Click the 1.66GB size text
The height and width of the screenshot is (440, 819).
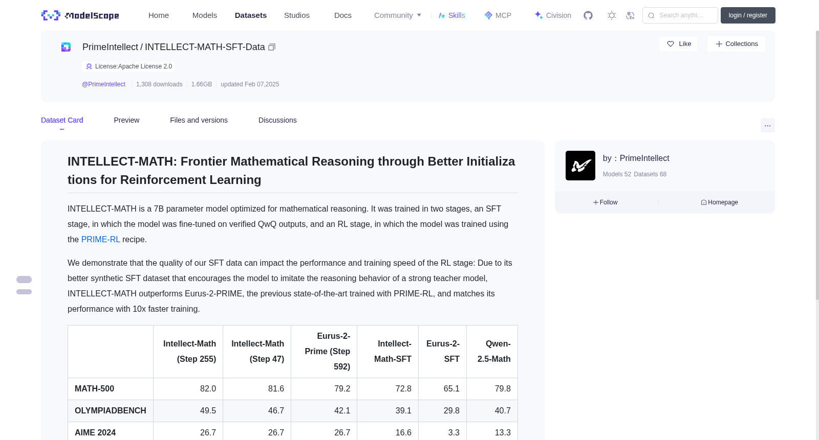click(202, 84)
